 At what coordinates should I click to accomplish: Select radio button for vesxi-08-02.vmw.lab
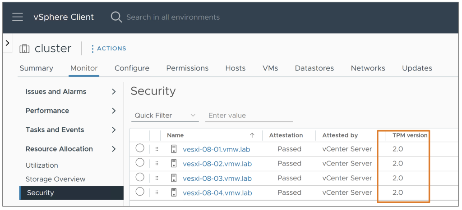pyautogui.click(x=140, y=163)
